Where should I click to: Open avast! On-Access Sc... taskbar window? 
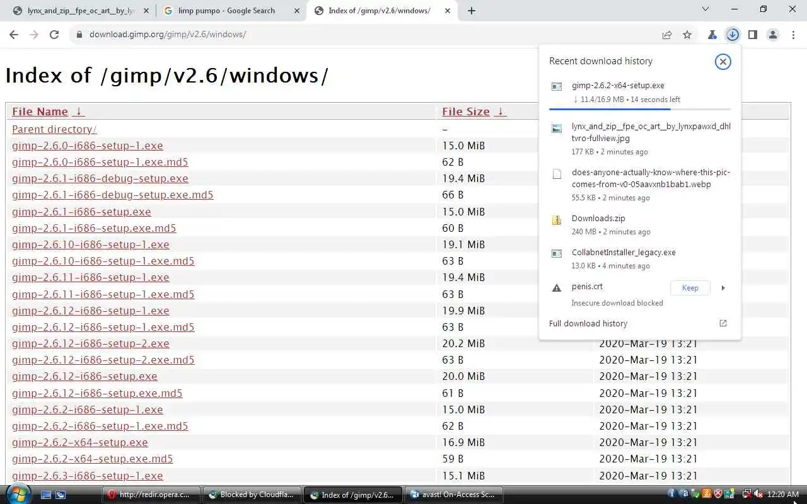[454, 495]
